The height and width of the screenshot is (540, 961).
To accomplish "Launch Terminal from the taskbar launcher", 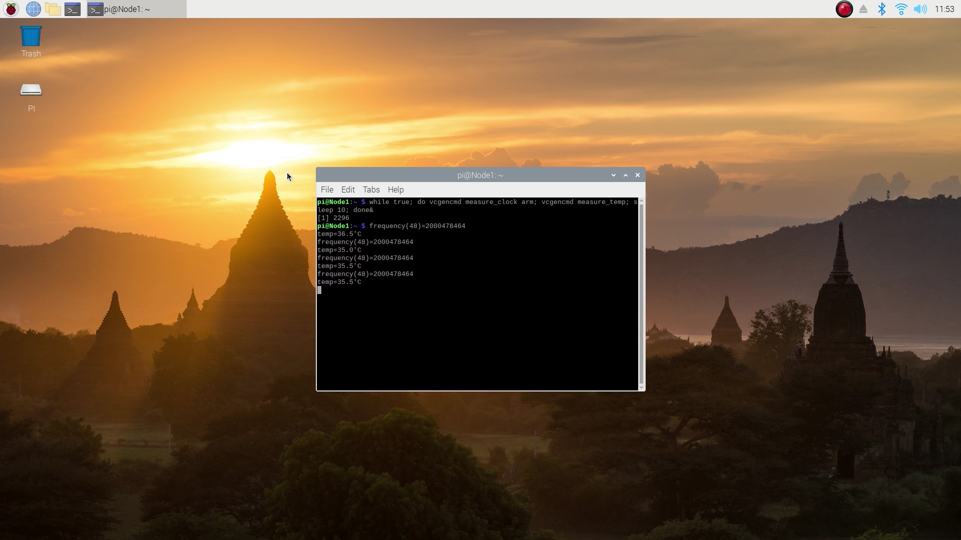I will (73, 9).
